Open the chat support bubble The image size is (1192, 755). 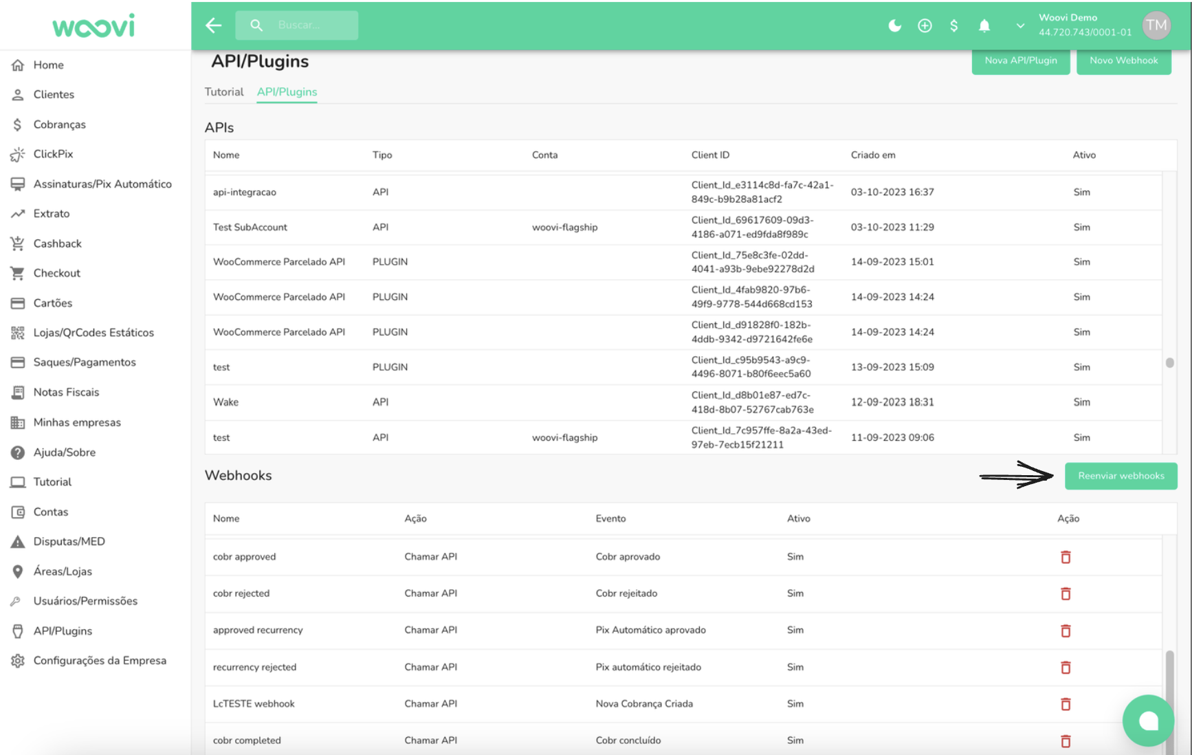pyautogui.click(x=1148, y=720)
